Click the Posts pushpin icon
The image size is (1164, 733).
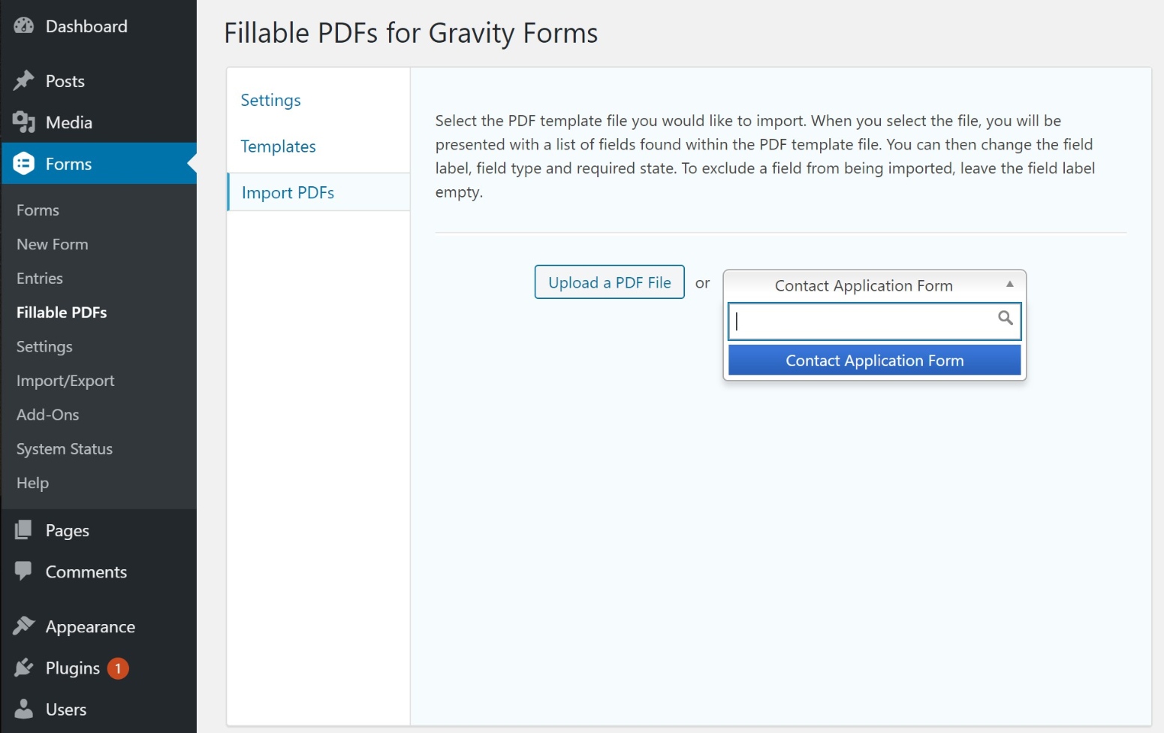tap(23, 80)
